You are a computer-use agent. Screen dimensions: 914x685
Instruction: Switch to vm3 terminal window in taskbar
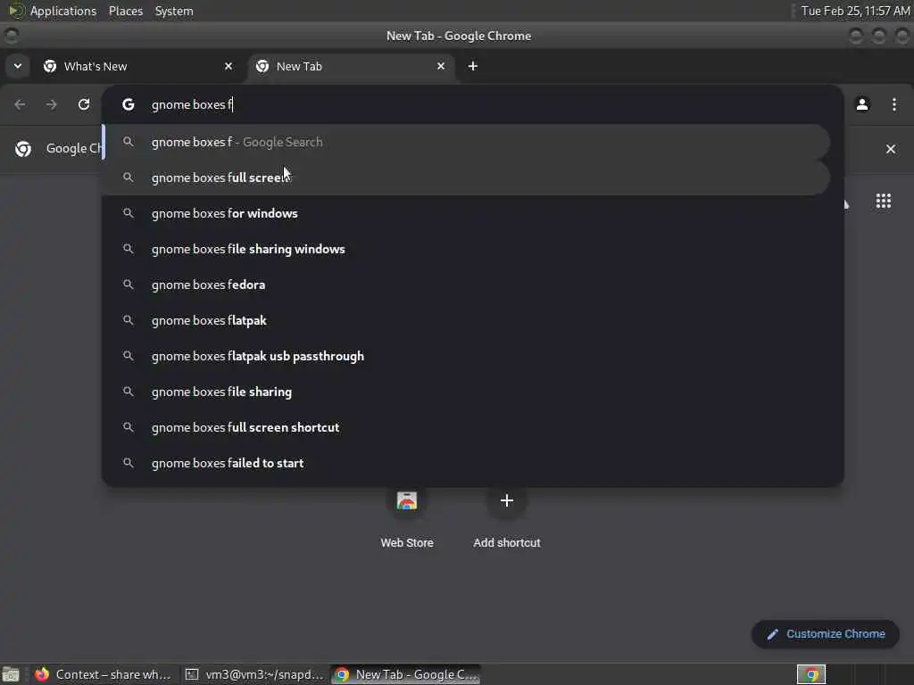(254, 674)
